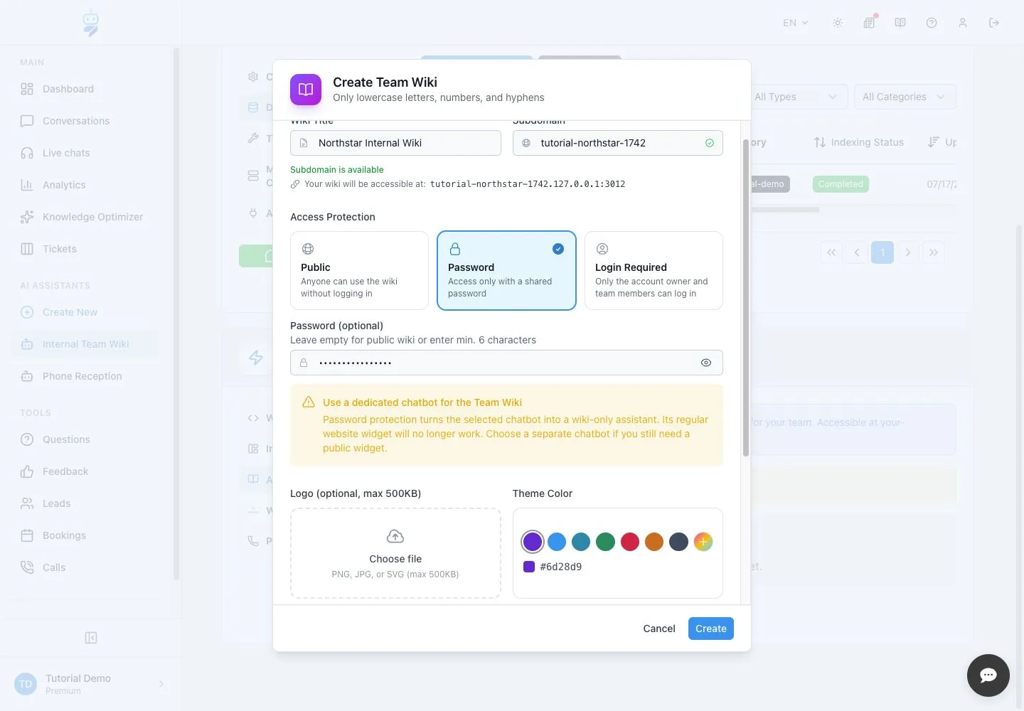Select the red theme color swatch

coord(630,542)
